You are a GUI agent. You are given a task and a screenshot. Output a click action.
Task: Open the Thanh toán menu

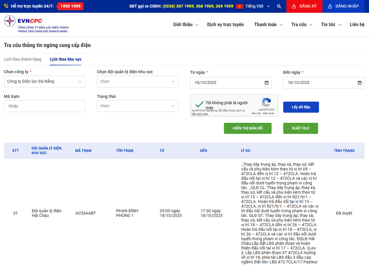(x=268, y=24)
